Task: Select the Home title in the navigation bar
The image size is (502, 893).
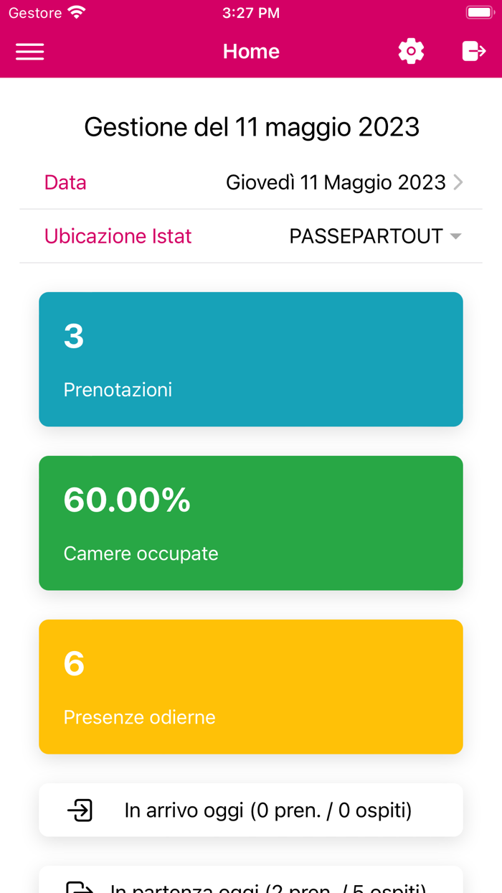Action: coord(251,51)
